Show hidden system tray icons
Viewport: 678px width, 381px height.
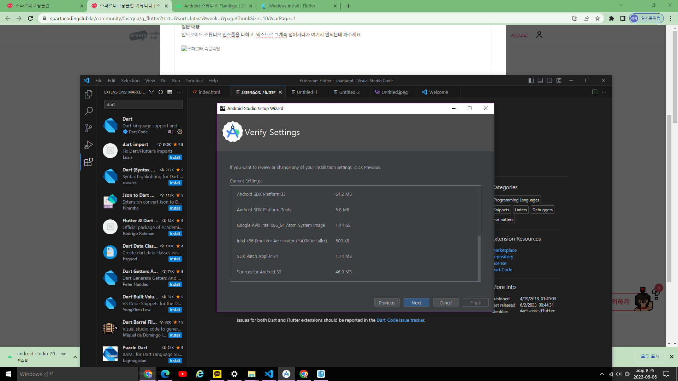602,374
